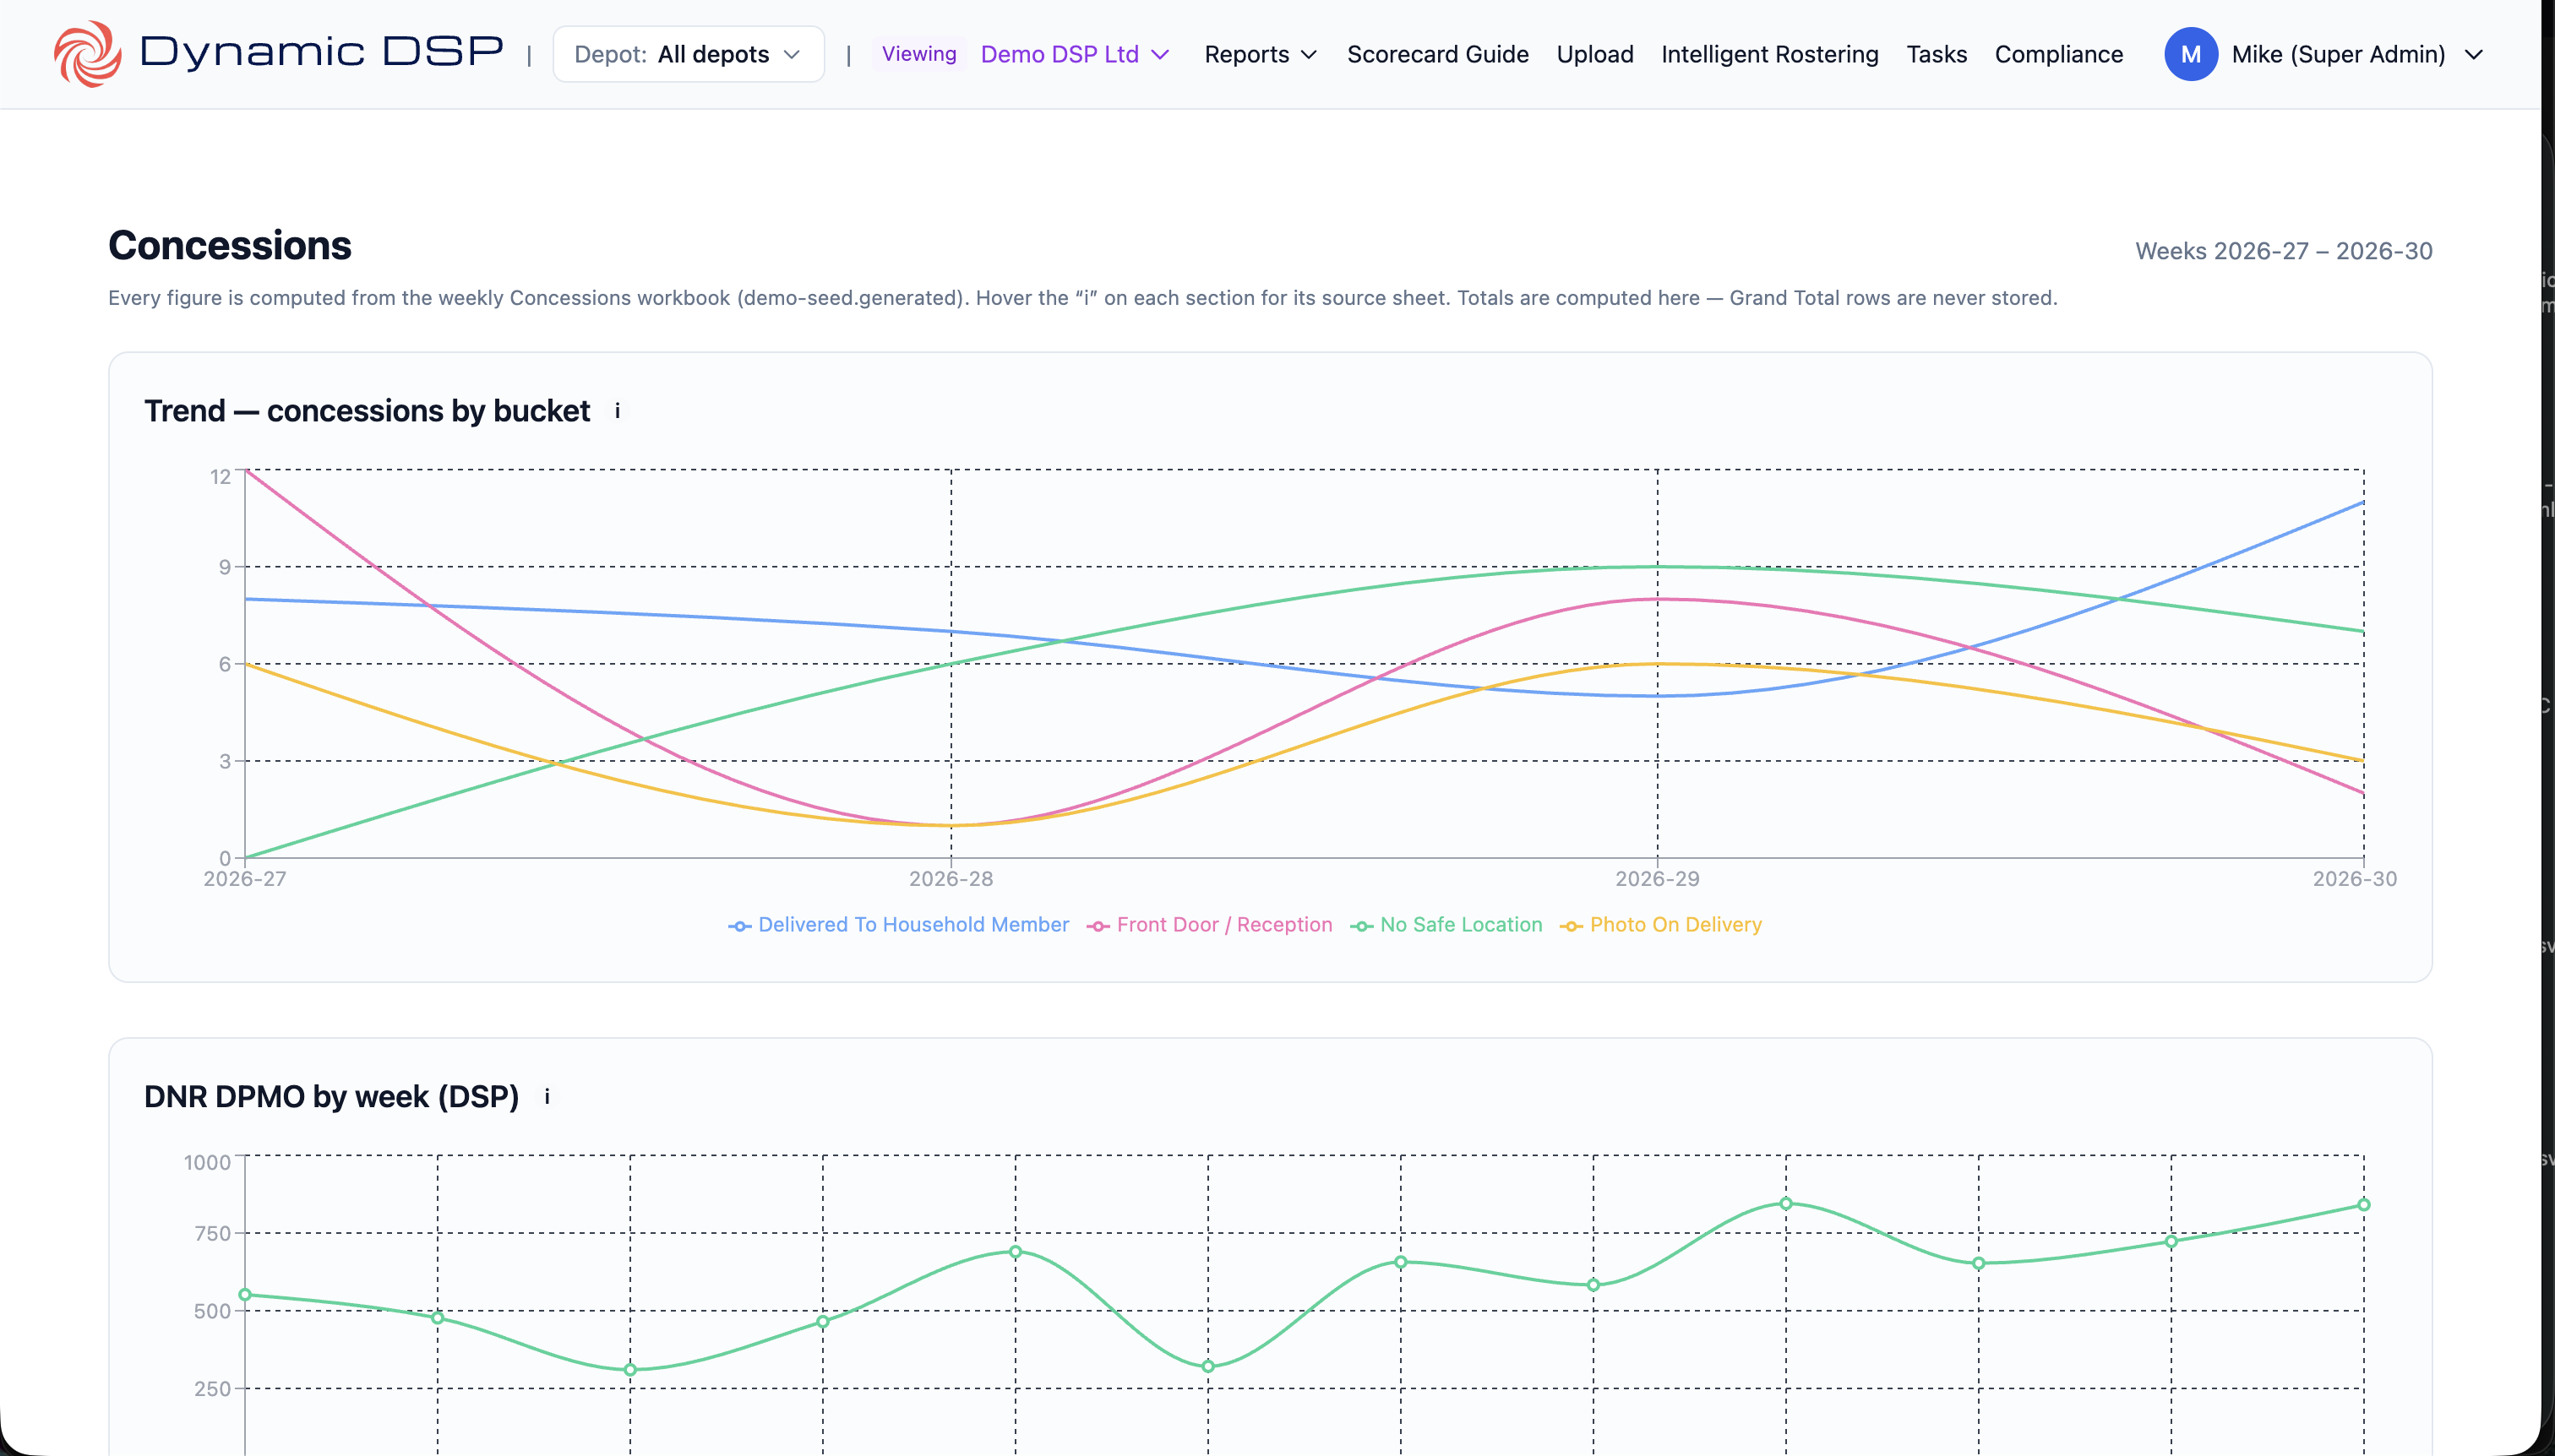Click the last data point on DNR DPMO chart
Viewport: 2555px width, 1456px height.
[x=2364, y=1205]
